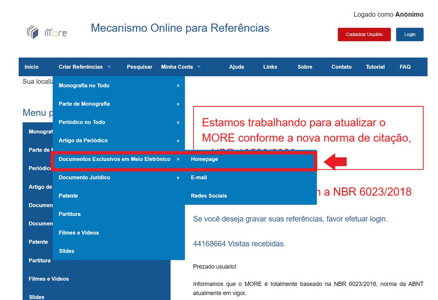Click the MORE logo icon

(32, 32)
